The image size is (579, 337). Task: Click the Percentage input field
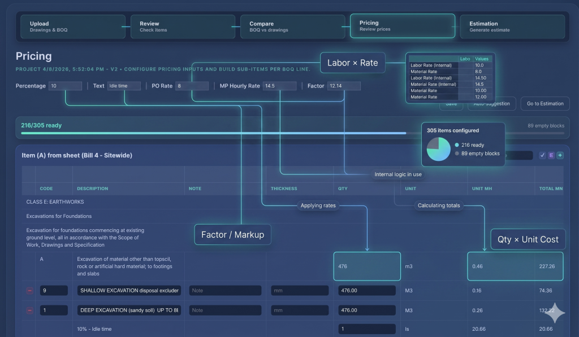click(65, 86)
